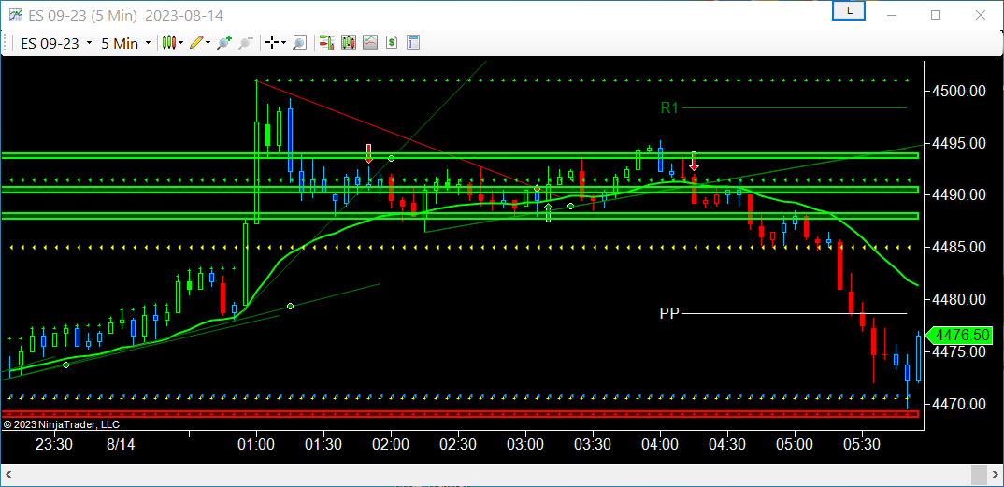This screenshot has width=1004, height=487.
Task: Click the zoom frame magnifier icon
Action: 299,43
